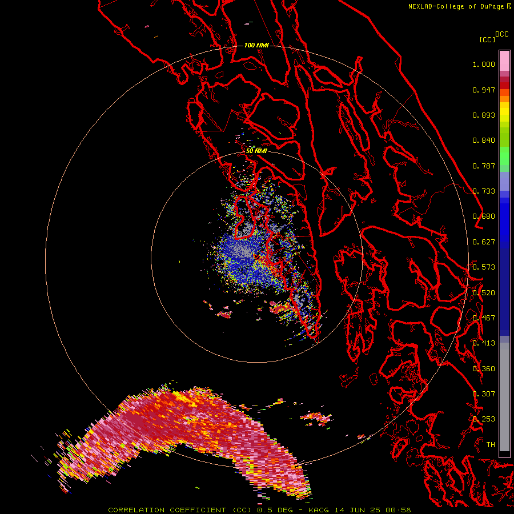
Task: Pick the pink top segment of color bar
Action: 504,61
